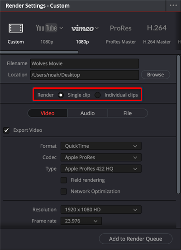This screenshot has width=181, height=250.
Task: Uncheck the Export Video checkbox
Action: click(x=6, y=130)
